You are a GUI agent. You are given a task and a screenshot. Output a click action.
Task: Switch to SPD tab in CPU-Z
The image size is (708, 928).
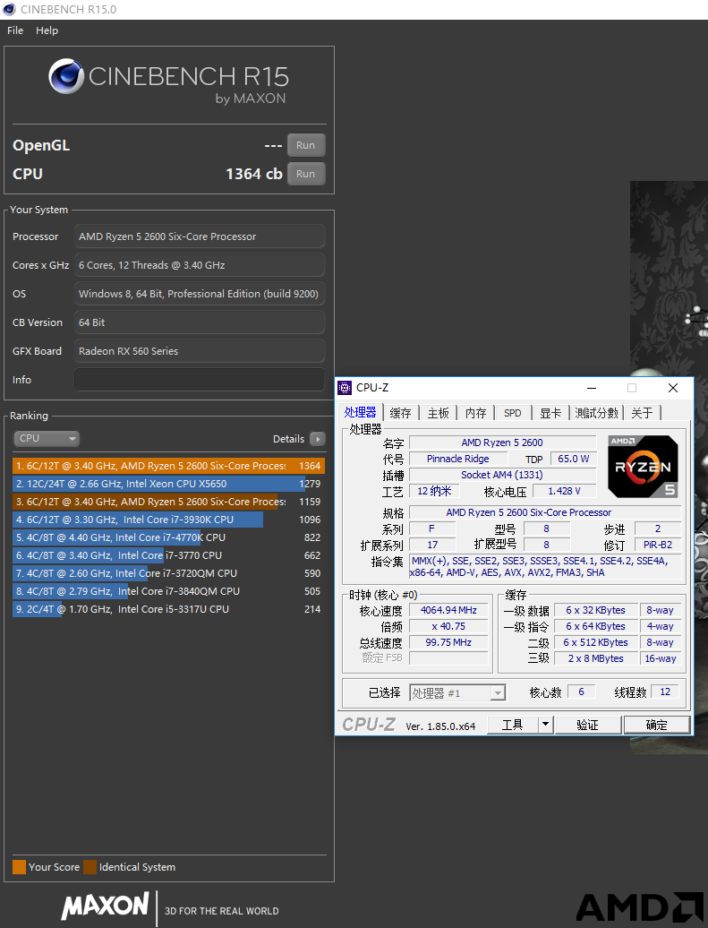pos(513,413)
